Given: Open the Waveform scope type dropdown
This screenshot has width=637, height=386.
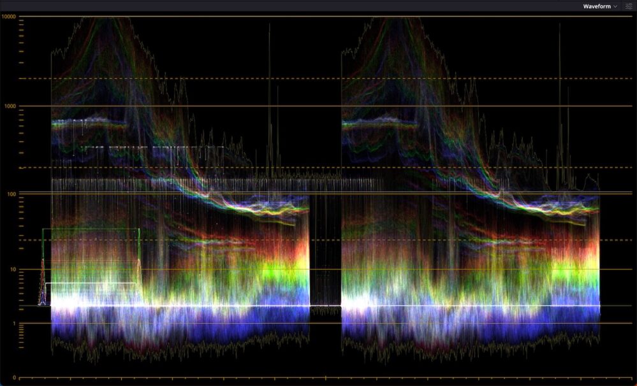Looking at the screenshot, I should pos(600,6).
